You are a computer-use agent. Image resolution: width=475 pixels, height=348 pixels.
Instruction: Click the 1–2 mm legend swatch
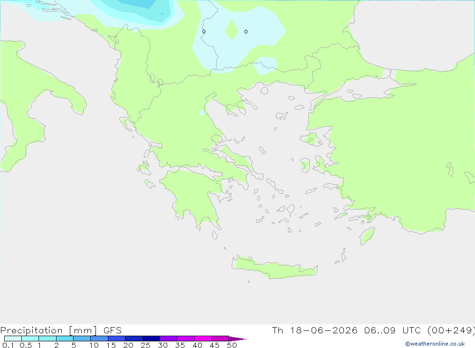pyautogui.click(x=47, y=339)
